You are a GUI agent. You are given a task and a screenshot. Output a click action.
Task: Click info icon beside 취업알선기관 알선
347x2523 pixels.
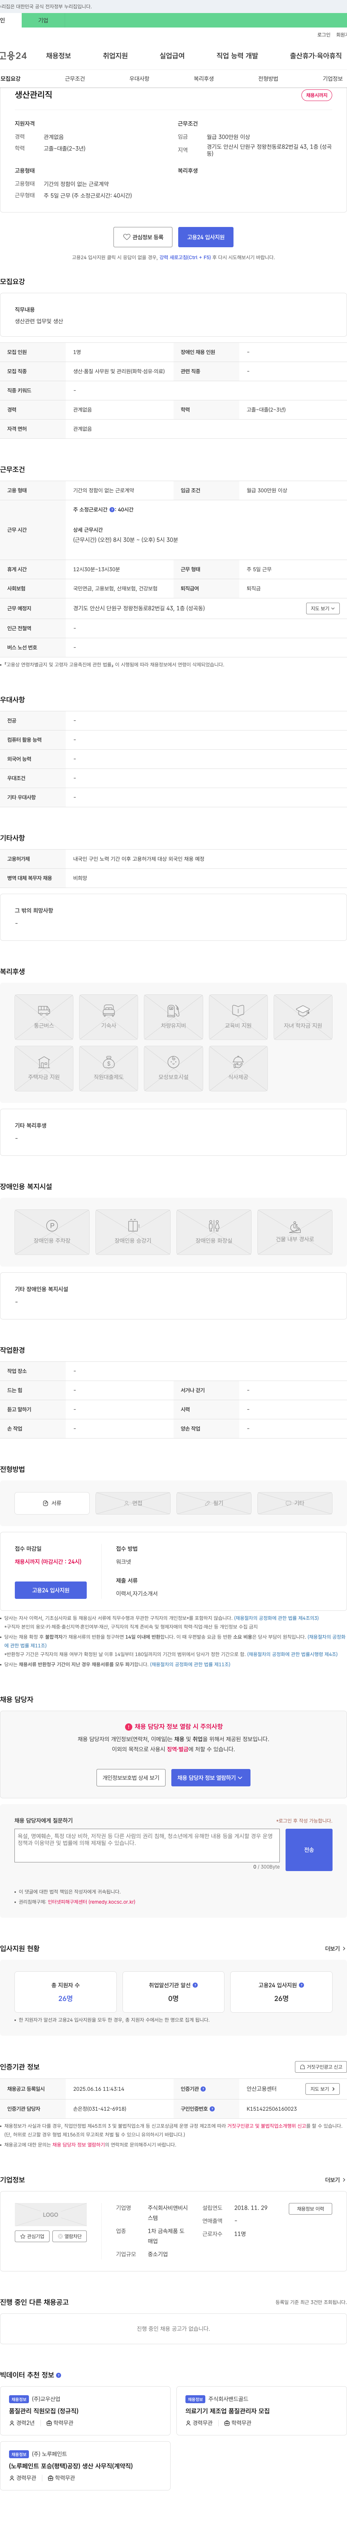tap(196, 1985)
